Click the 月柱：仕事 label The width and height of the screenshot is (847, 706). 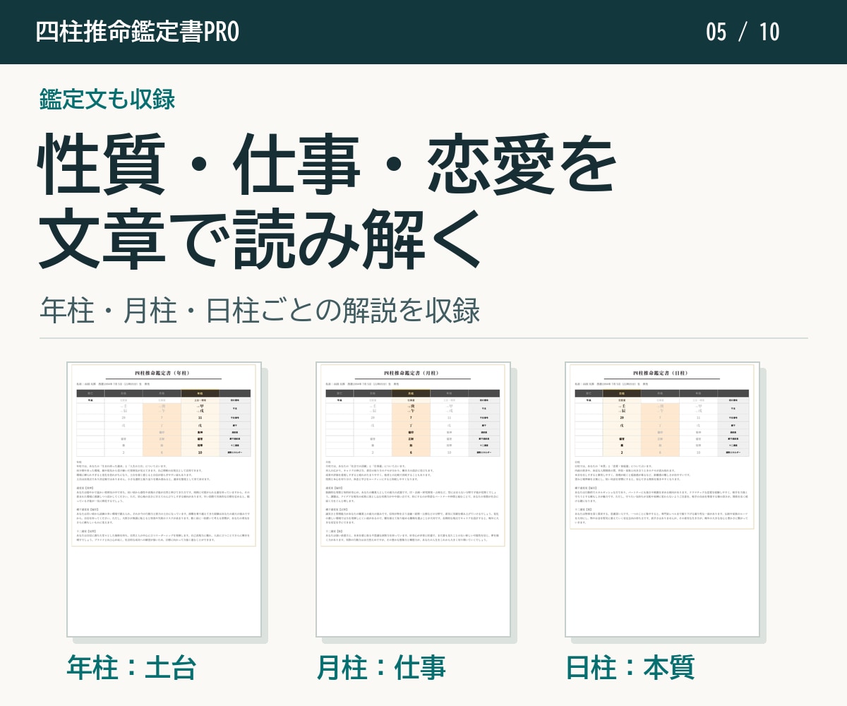point(381,668)
